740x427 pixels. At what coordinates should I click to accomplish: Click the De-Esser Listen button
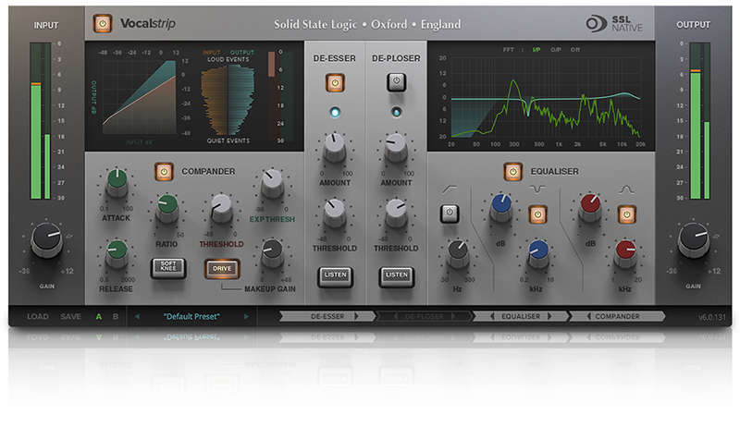click(335, 275)
